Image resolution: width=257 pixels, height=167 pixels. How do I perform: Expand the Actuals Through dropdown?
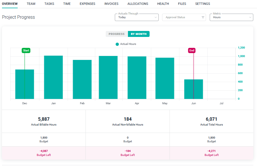pos(137,17)
